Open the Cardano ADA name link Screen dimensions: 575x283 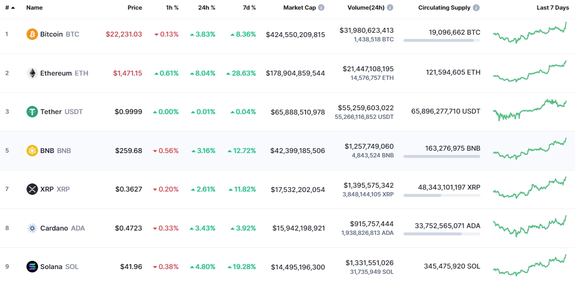pos(62,228)
